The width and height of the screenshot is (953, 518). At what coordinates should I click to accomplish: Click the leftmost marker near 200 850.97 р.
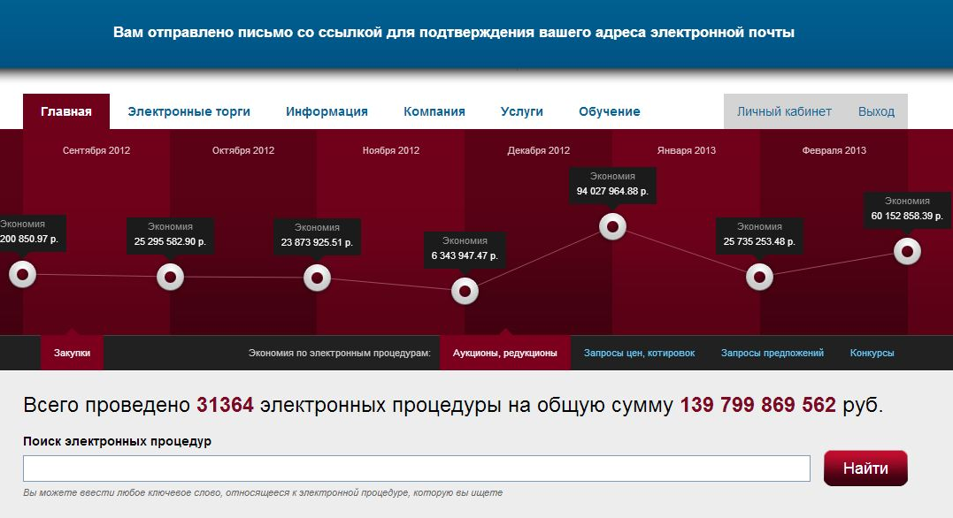(22, 275)
